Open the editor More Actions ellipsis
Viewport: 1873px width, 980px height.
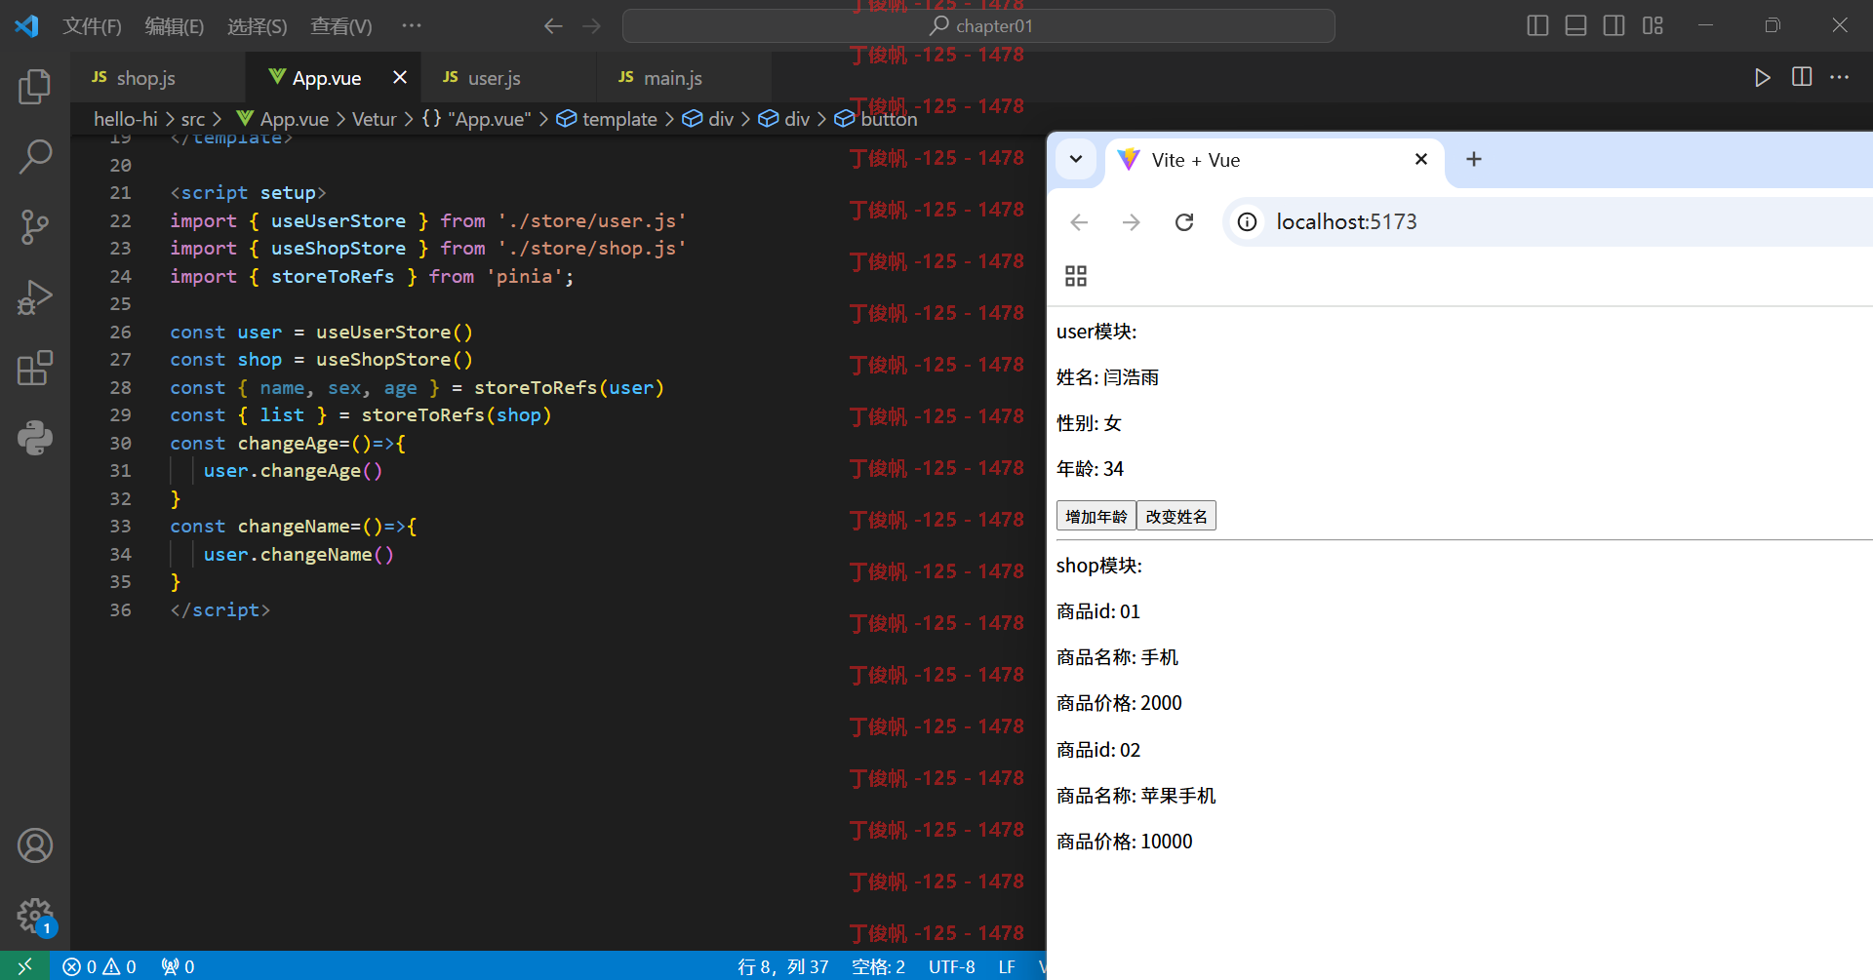pos(1840,77)
